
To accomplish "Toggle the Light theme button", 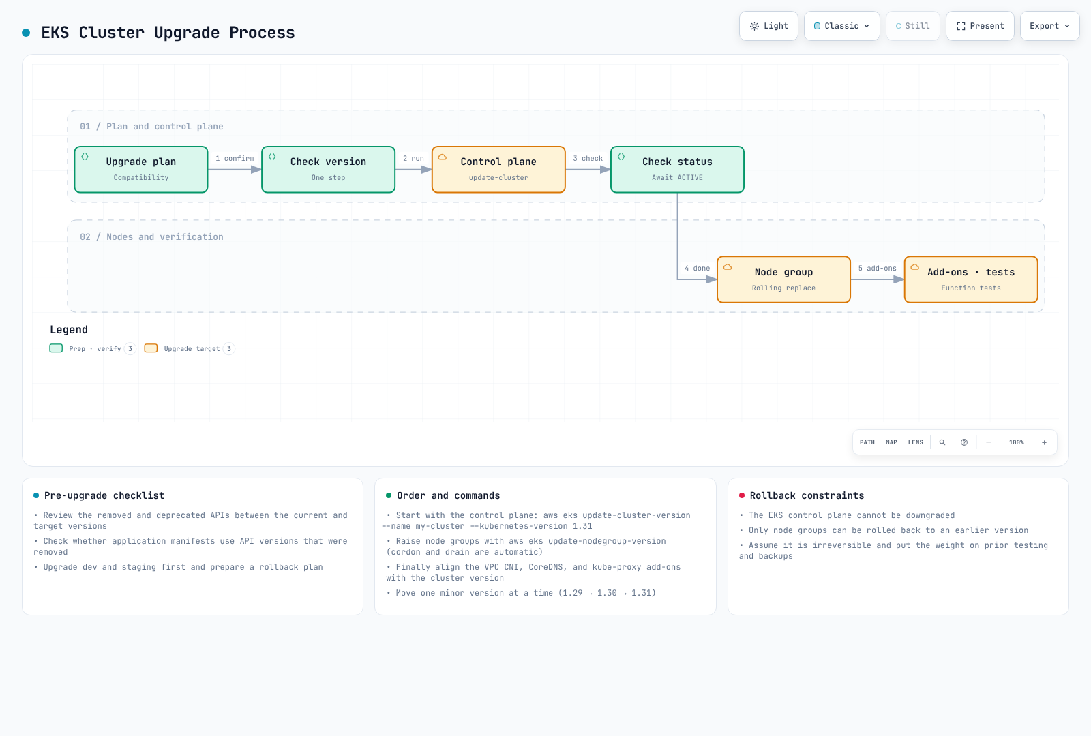I will click(x=768, y=26).
